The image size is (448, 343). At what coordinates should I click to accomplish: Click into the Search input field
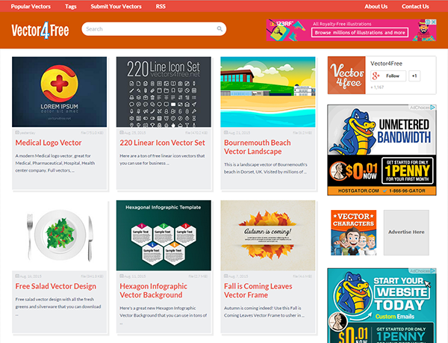pyautogui.click(x=154, y=29)
